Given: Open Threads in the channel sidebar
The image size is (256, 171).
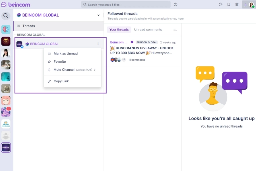Looking at the screenshot, I should pos(59,26).
